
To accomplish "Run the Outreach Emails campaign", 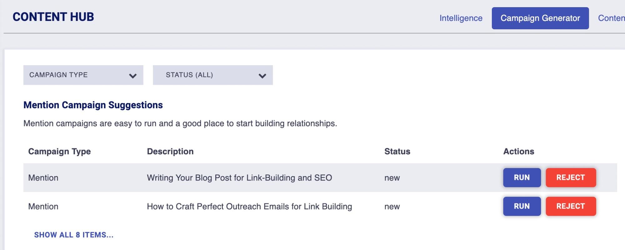I will 522,206.
